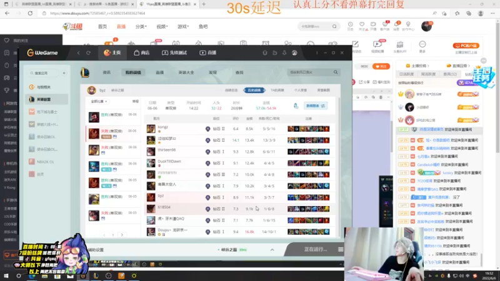Select the 我的战绩 tab

pyautogui.click(x=133, y=72)
